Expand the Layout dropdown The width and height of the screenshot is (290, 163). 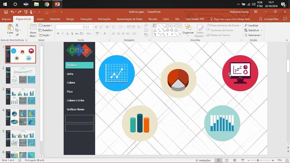[x=47, y=25]
